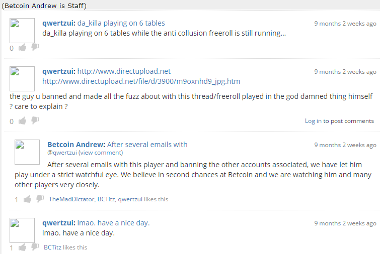380x254 pixels.
Task: Dislike the 'lmao. have a nice day' comment
Action: [35, 247]
